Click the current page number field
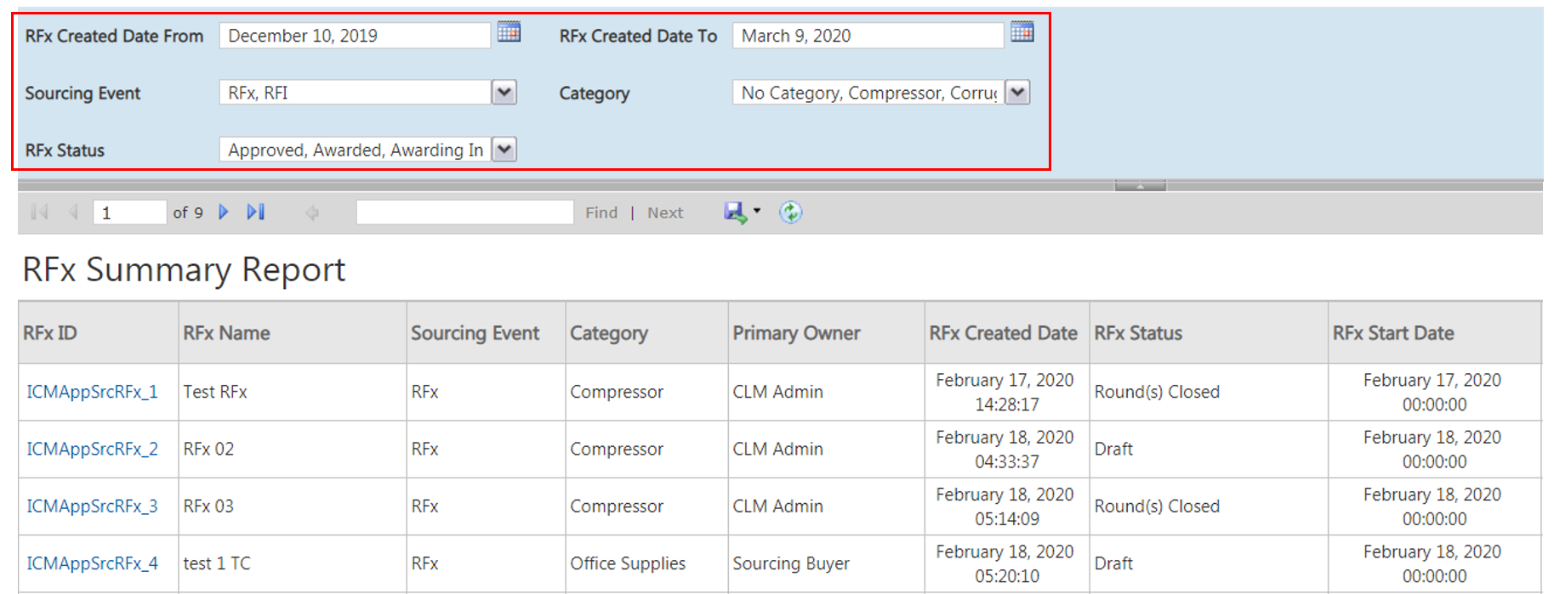1554x594 pixels. coord(129,212)
